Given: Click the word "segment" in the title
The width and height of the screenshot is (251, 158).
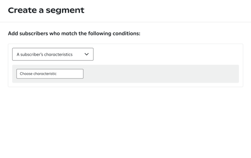Looking at the screenshot, I should 65,11.
